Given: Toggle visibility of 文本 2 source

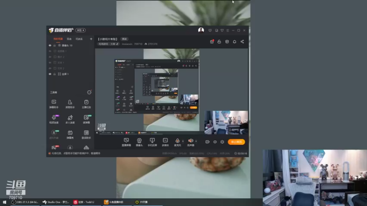Looking at the screenshot, I should point(50,68).
